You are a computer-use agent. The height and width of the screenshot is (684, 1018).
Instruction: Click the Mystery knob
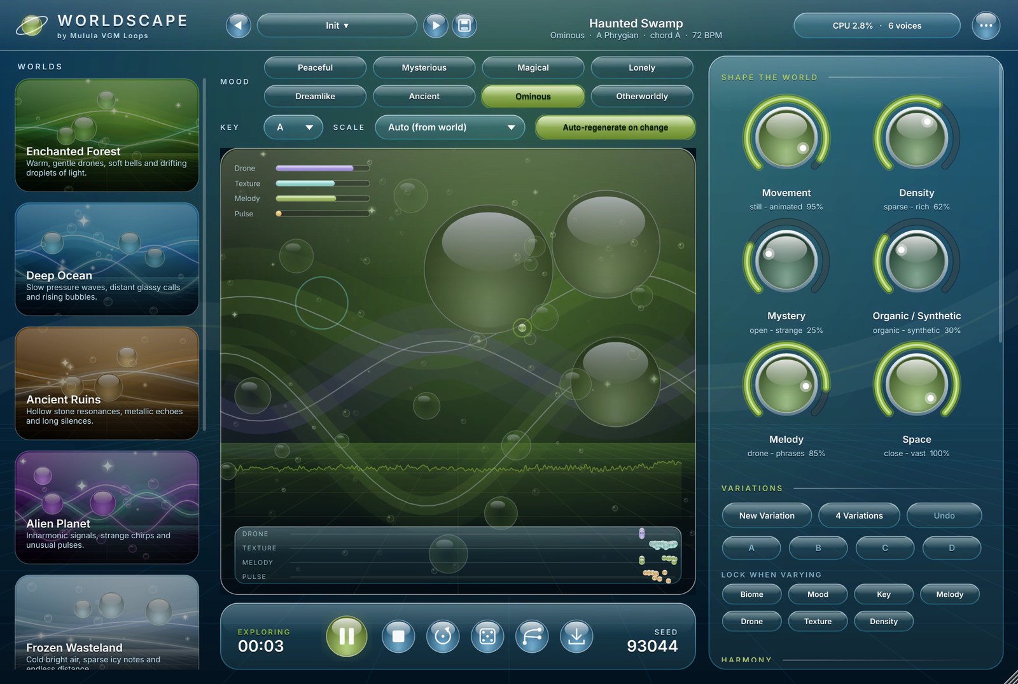pyautogui.click(x=786, y=261)
